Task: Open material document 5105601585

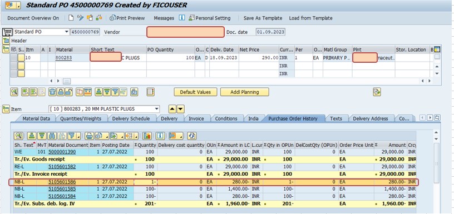Action: click(62, 189)
